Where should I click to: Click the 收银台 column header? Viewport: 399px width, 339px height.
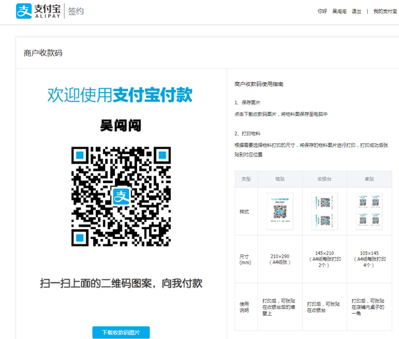click(x=325, y=179)
